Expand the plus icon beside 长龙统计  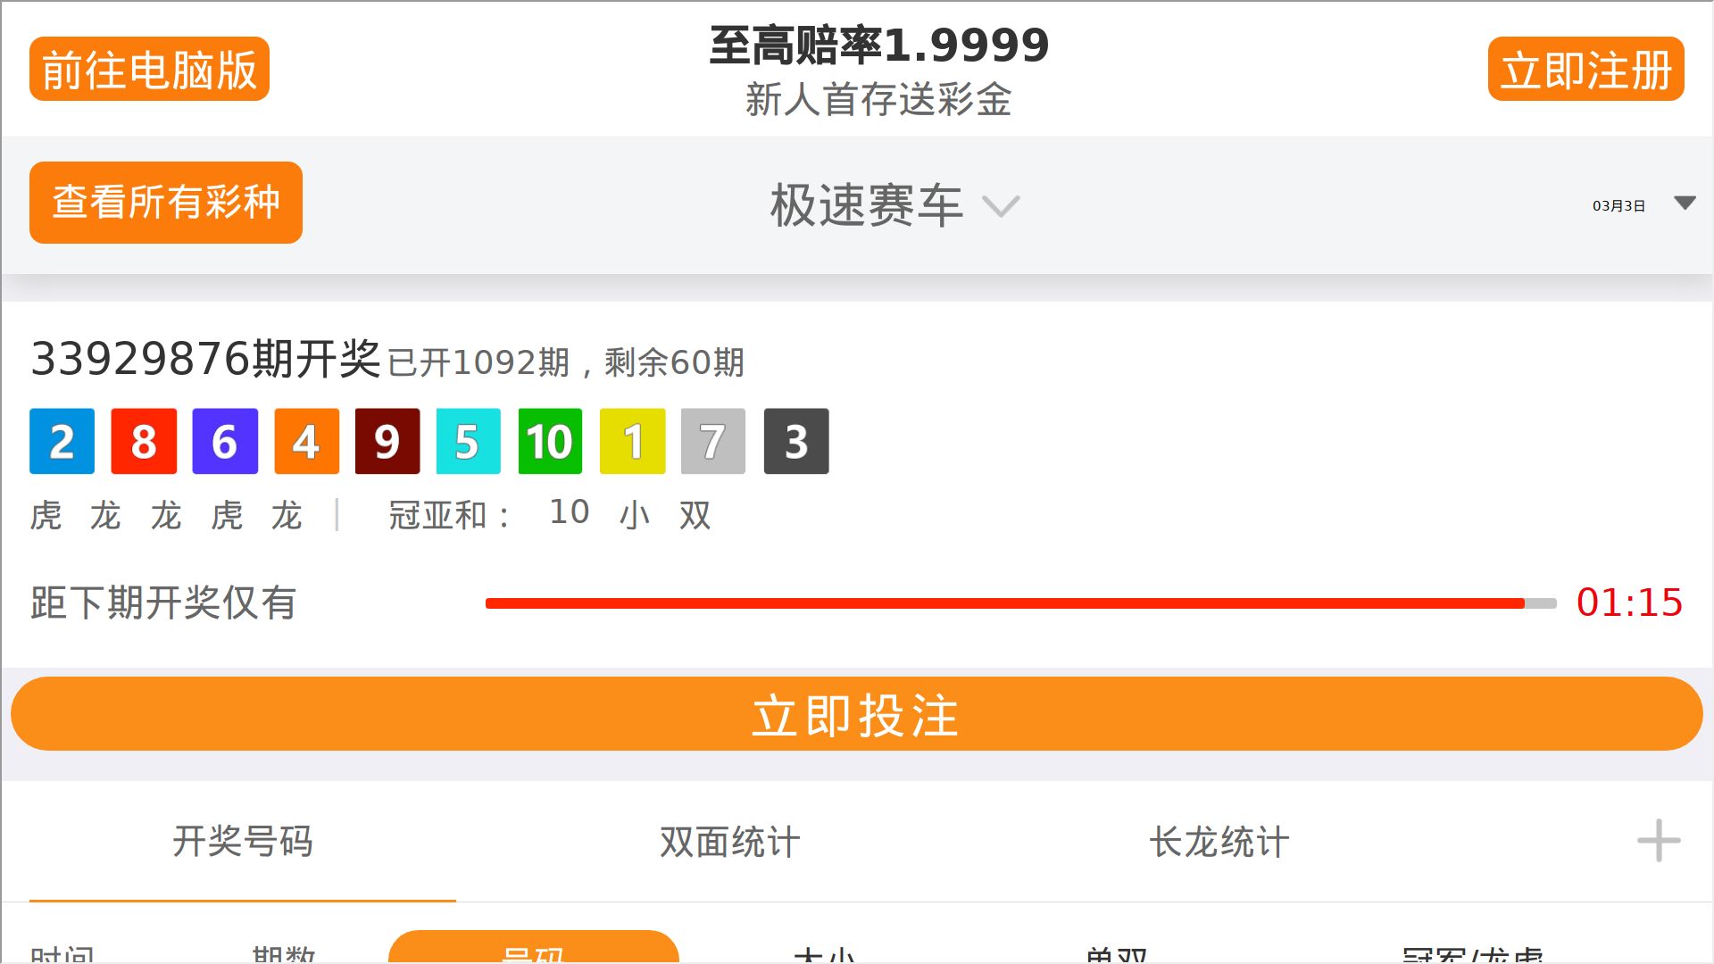pos(1659,841)
